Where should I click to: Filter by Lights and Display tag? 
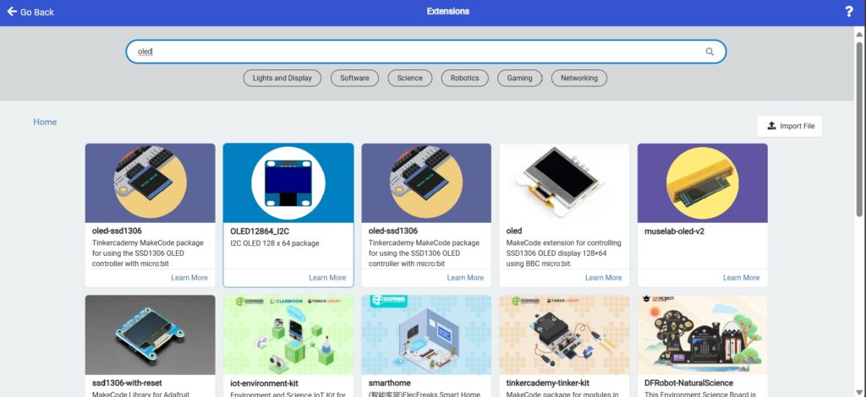pyautogui.click(x=282, y=78)
